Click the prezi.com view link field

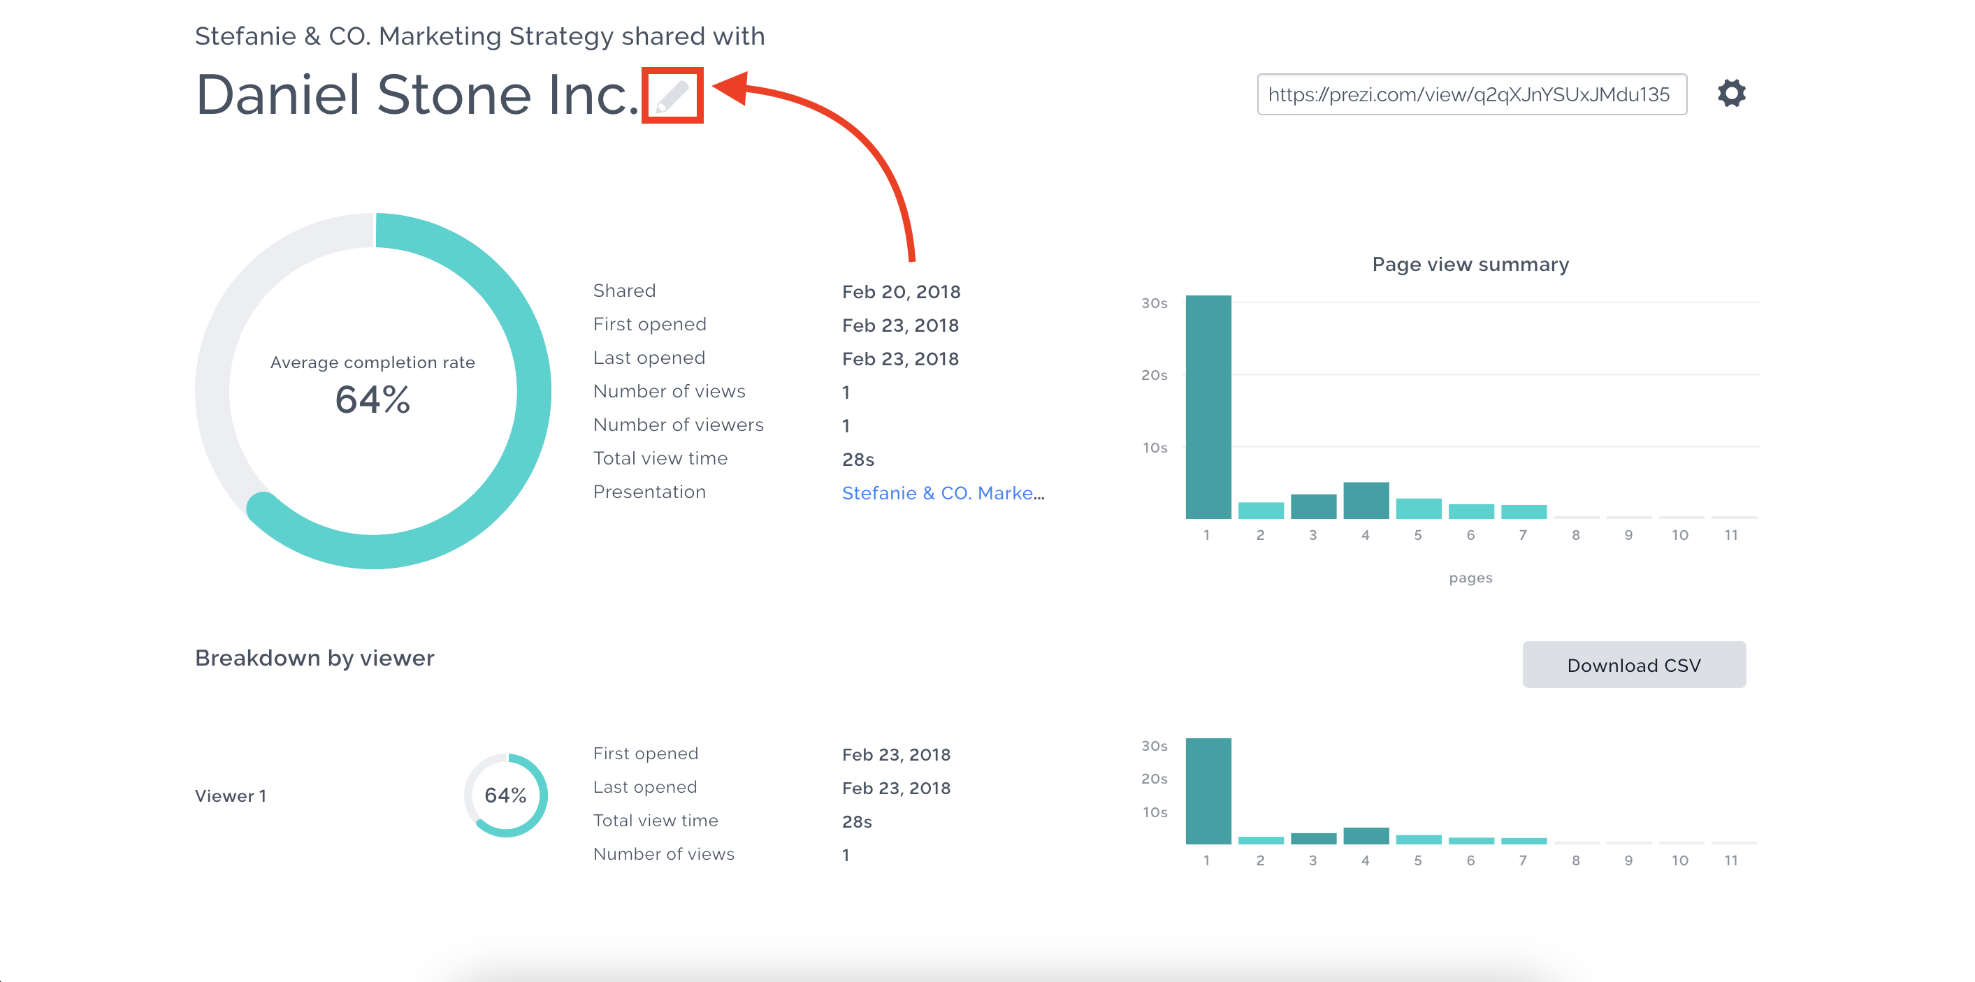tap(1470, 94)
